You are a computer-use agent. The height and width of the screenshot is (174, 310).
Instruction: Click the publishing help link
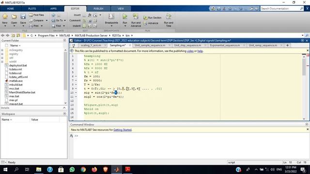tap(200, 51)
